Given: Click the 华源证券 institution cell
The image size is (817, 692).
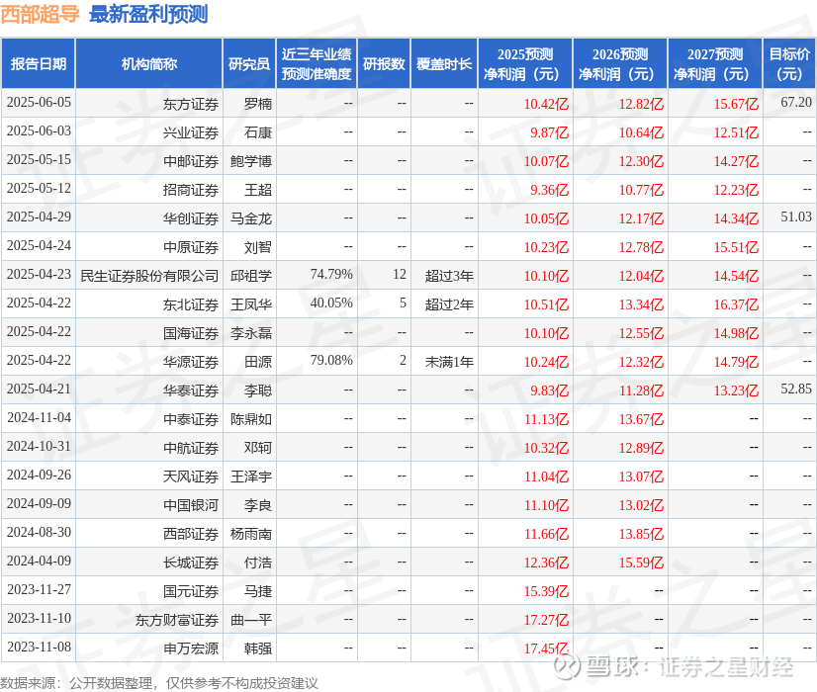Looking at the screenshot, I should click(190, 362).
